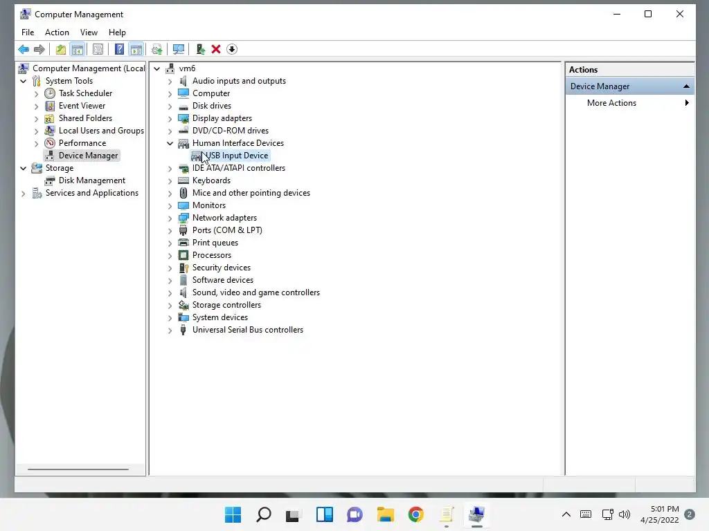This screenshot has width=709, height=531.
Task: Toggle Show/Hide Console Tree toolbar icon
Action: (78, 49)
